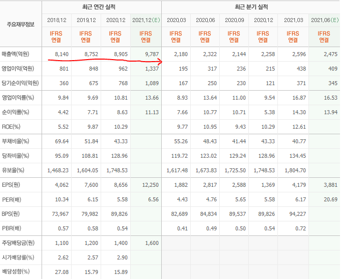Viewport: 342px width, 279px height.
Task: Select the 2,475 estimated quarterly revenue
Action: point(330,54)
